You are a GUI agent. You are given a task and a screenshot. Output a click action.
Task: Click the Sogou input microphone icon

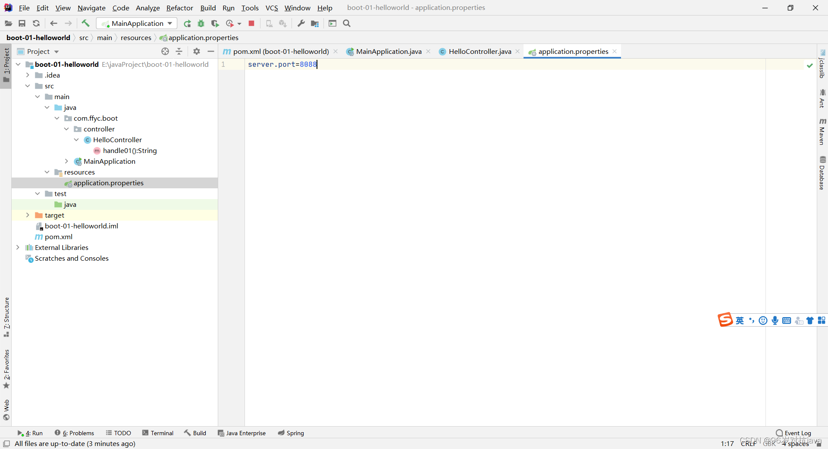pyautogui.click(x=775, y=320)
